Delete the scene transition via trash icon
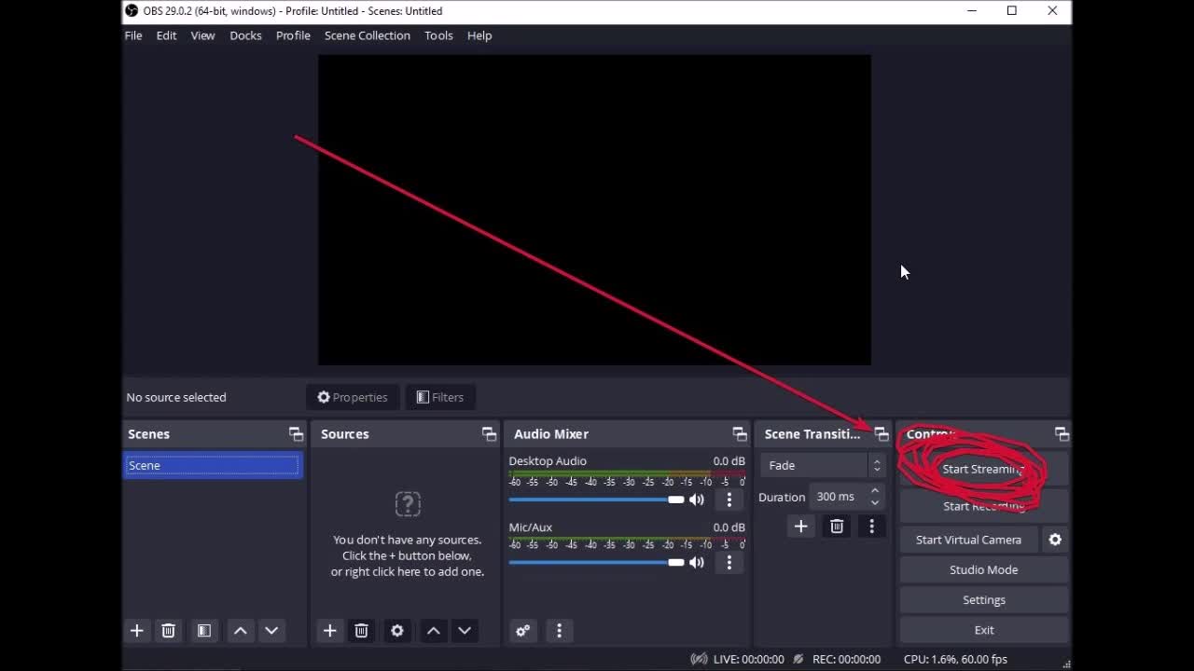The image size is (1194, 671). click(x=837, y=527)
